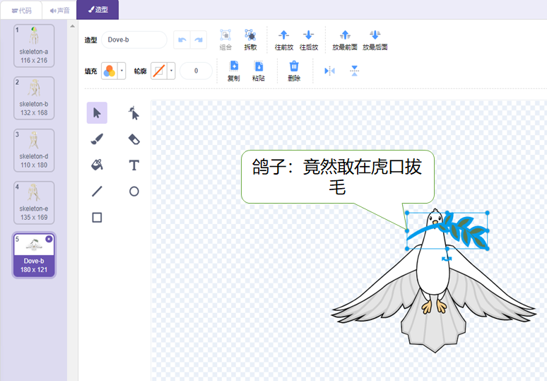
Task: Select the skeleton-d costume thumbnail
Action: (34, 151)
